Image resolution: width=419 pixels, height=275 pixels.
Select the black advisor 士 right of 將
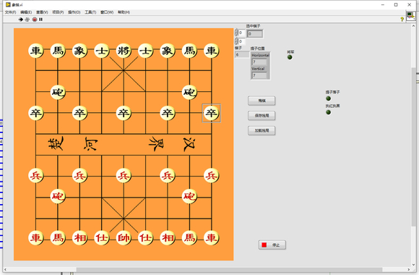[146, 51]
